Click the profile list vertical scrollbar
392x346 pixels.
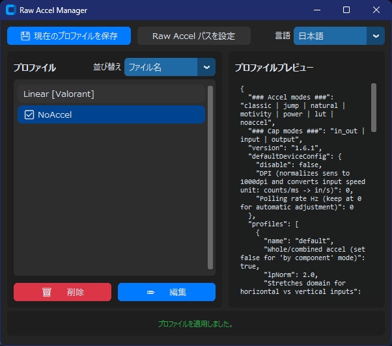click(210, 178)
